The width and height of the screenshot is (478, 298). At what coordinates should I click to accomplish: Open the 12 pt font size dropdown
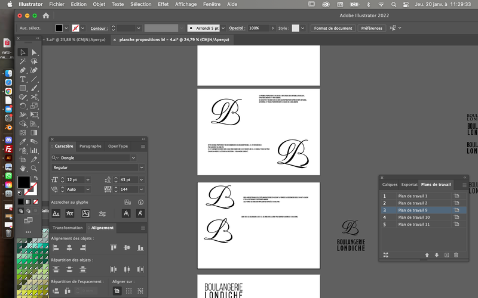pyautogui.click(x=88, y=180)
